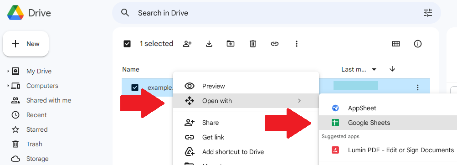Click the Remove trash toolbar icon
Screen dimensions: 457x165
point(253,44)
